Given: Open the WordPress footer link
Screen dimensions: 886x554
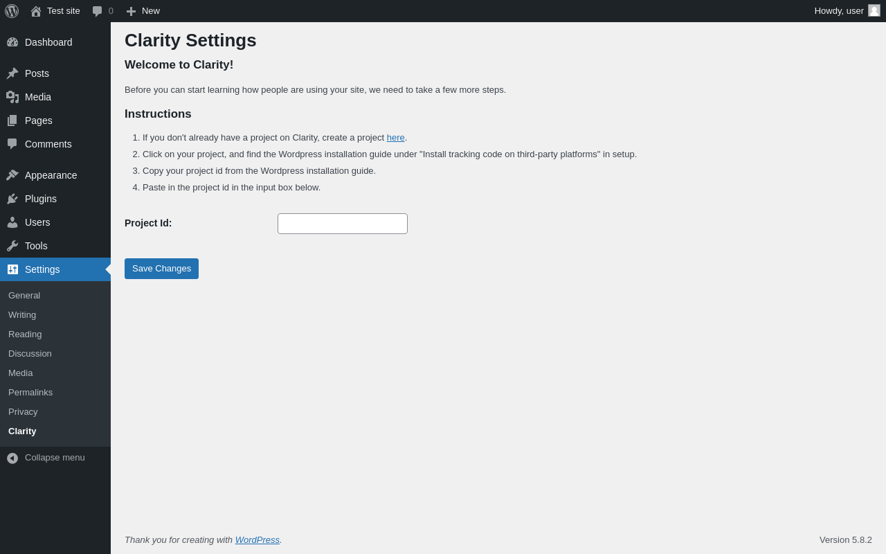Looking at the screenshot, I should [x=257, y=539].
